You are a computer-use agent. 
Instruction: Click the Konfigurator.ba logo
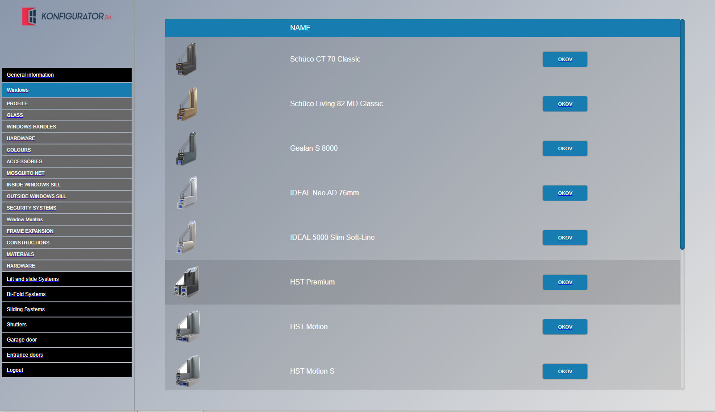[x=67, y=16]
